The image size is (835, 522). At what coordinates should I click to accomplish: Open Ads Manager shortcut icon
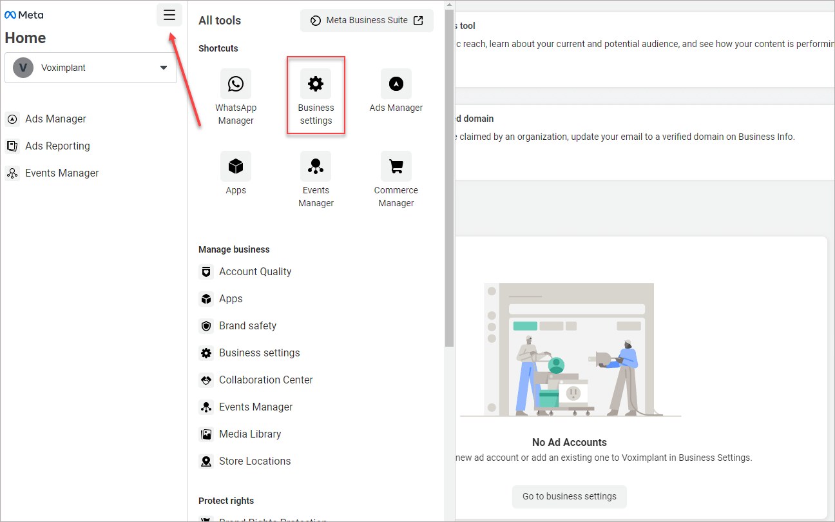click(396, 84)
